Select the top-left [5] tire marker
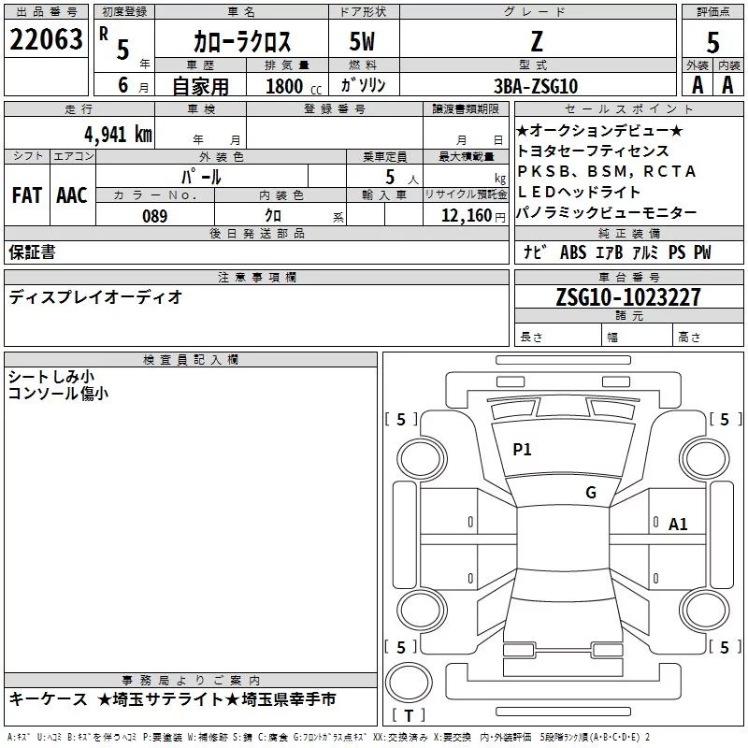 (x=401, y=420)
